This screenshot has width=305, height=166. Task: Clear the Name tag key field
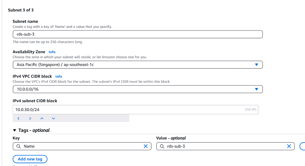pyautogui.click(x=145, y=146)
